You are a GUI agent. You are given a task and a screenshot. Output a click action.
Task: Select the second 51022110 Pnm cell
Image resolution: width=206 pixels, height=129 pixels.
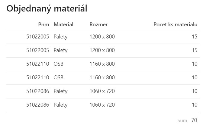tap(37, 78)
